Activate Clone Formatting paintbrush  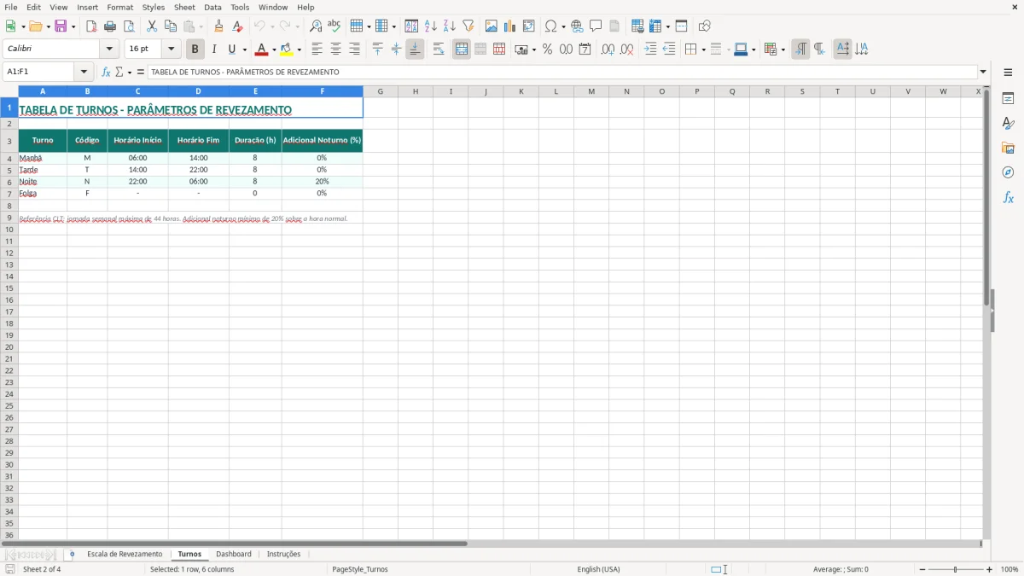click(x=219, y=26)
